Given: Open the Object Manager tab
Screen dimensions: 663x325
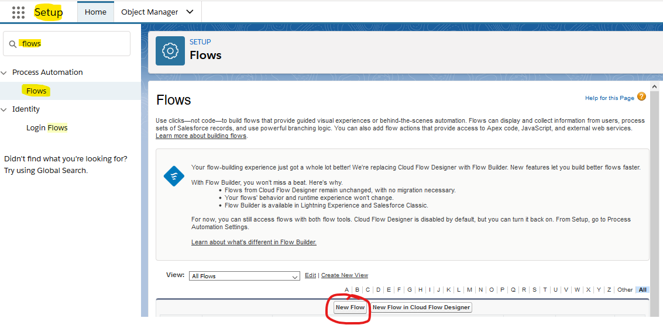Looking at the screenshot, I should tap(150, 12).
